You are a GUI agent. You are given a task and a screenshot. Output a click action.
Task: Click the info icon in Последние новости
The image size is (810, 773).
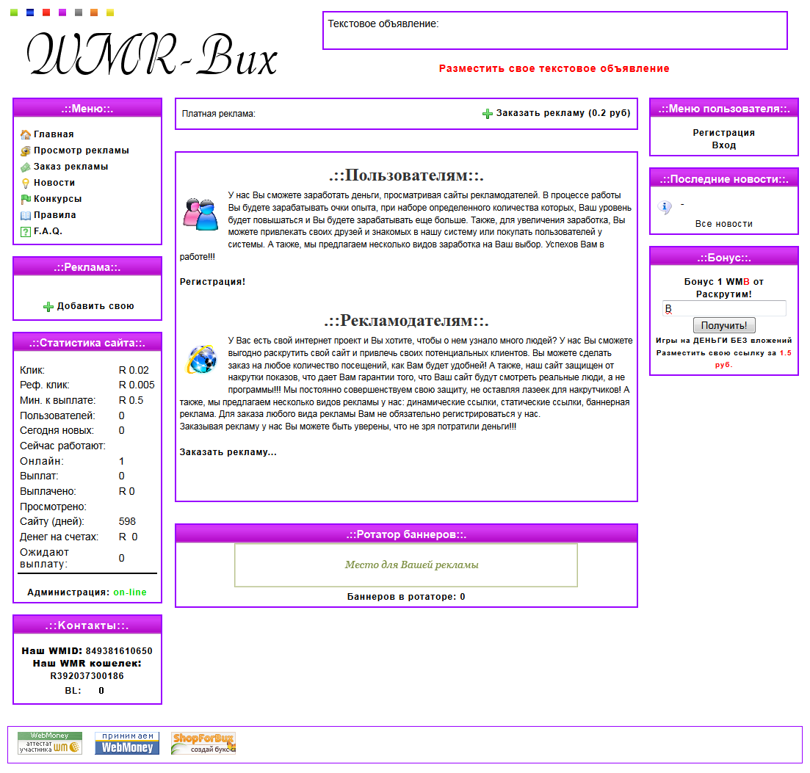click(665, 208)
